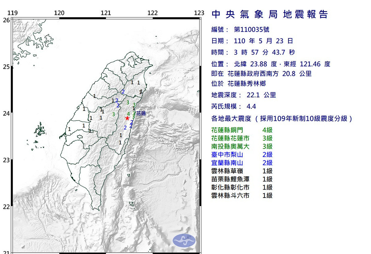Screen dimensions: 371x254
Task: Click latitude axis label 25
Action: point(6,67)
